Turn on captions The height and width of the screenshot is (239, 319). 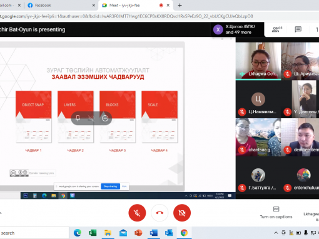(x=276, y=213)
